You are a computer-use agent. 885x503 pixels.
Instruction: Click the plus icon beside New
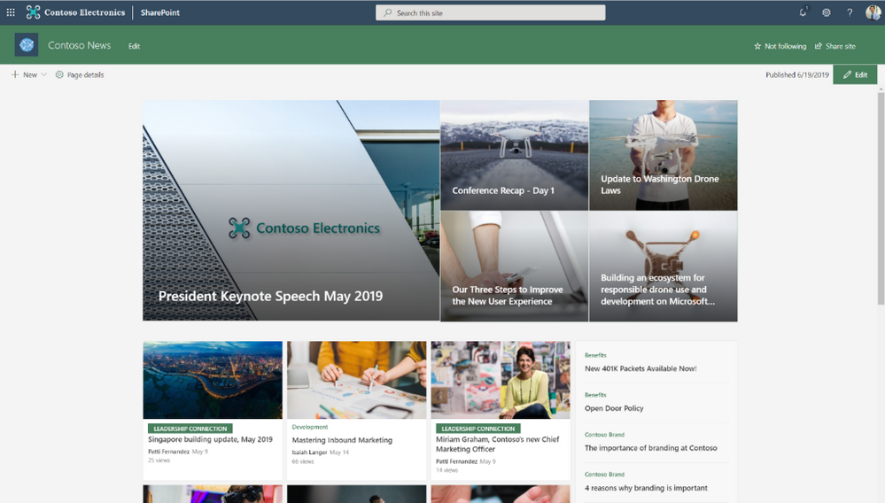tap(15, 74)
